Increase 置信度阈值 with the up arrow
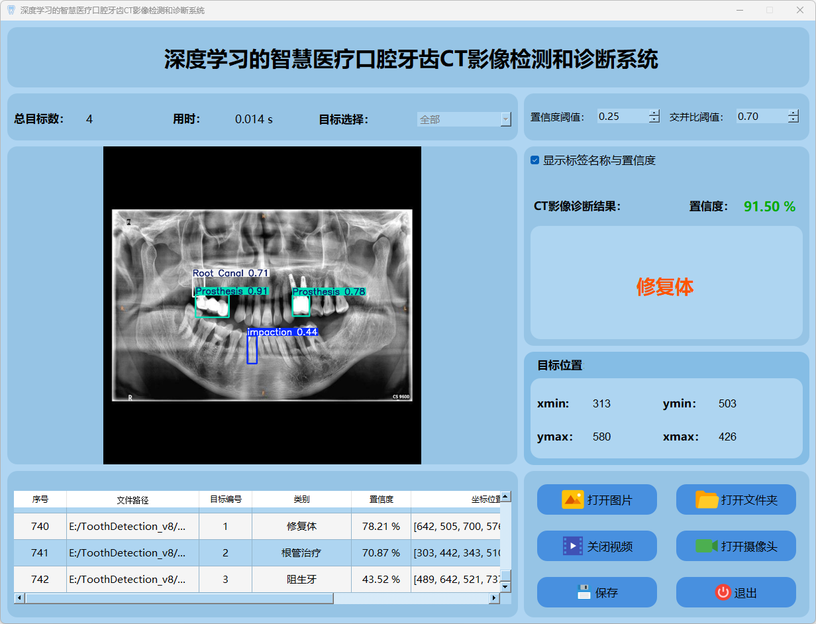 click(x=654, y=113)
